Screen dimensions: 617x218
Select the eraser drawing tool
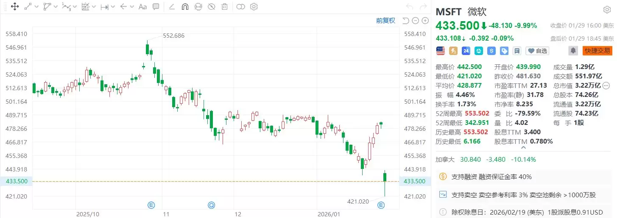(x=172, y=7)
